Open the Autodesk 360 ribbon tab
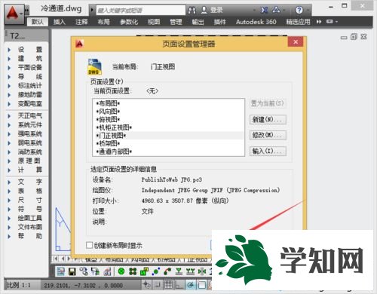This screenshot has height=294, width=377. click(x=256, y=22)
